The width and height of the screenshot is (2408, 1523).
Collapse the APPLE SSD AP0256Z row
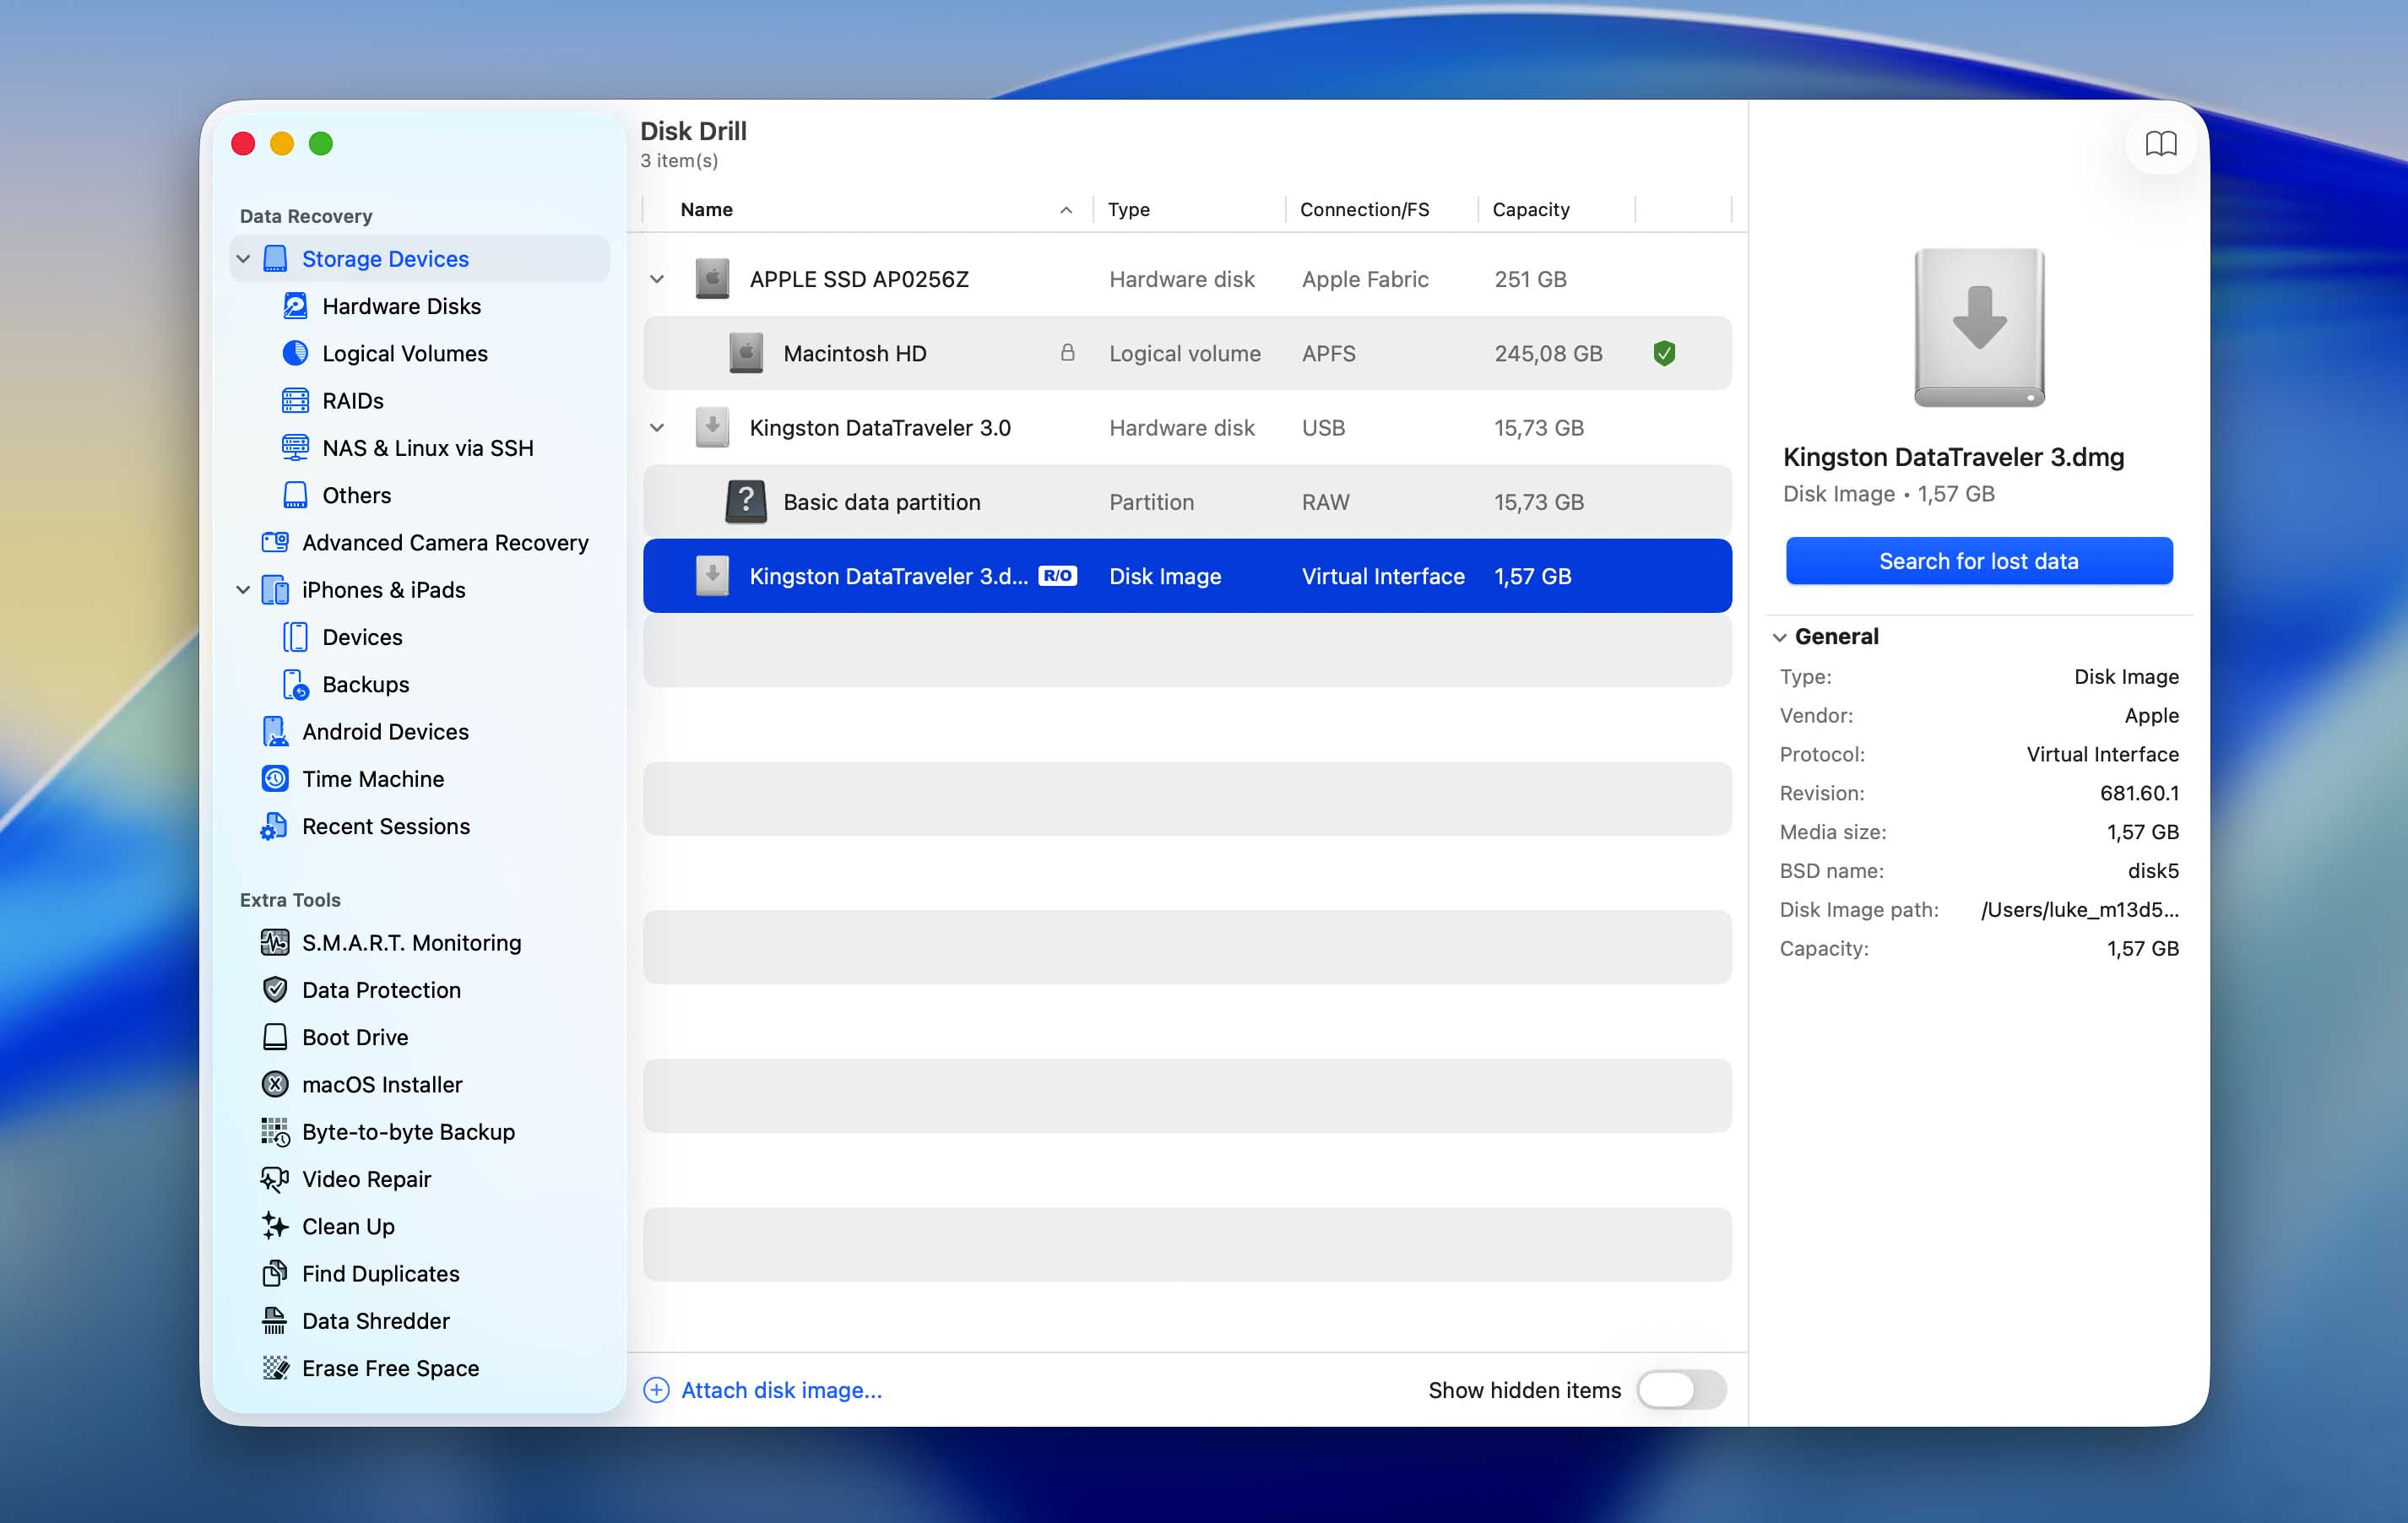pos(657,279)
